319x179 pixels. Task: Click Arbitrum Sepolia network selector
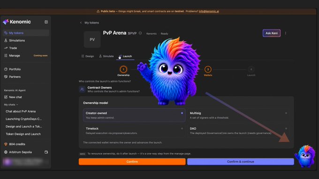coord(20,152)
